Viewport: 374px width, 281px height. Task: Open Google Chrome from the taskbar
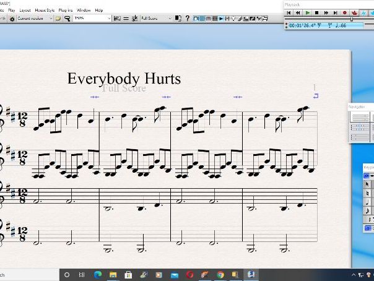(x=220, y=275)
